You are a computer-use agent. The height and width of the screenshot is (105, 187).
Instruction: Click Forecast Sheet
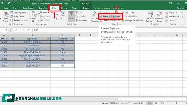(159, 17)
